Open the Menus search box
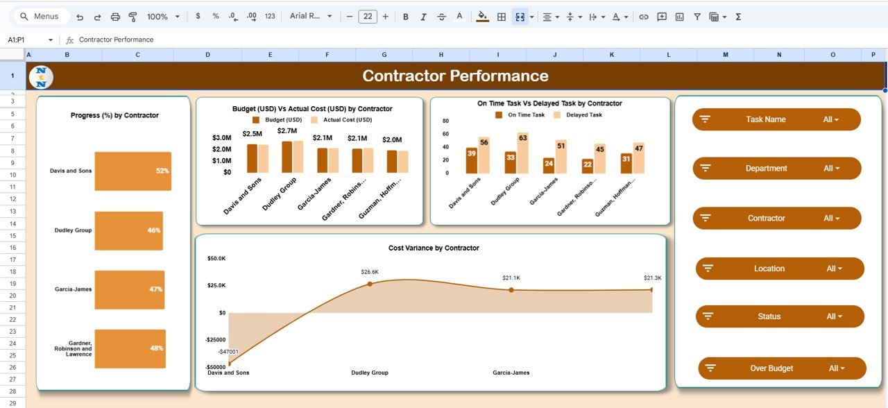Screen dimensions: 888x408 point(38,15)
